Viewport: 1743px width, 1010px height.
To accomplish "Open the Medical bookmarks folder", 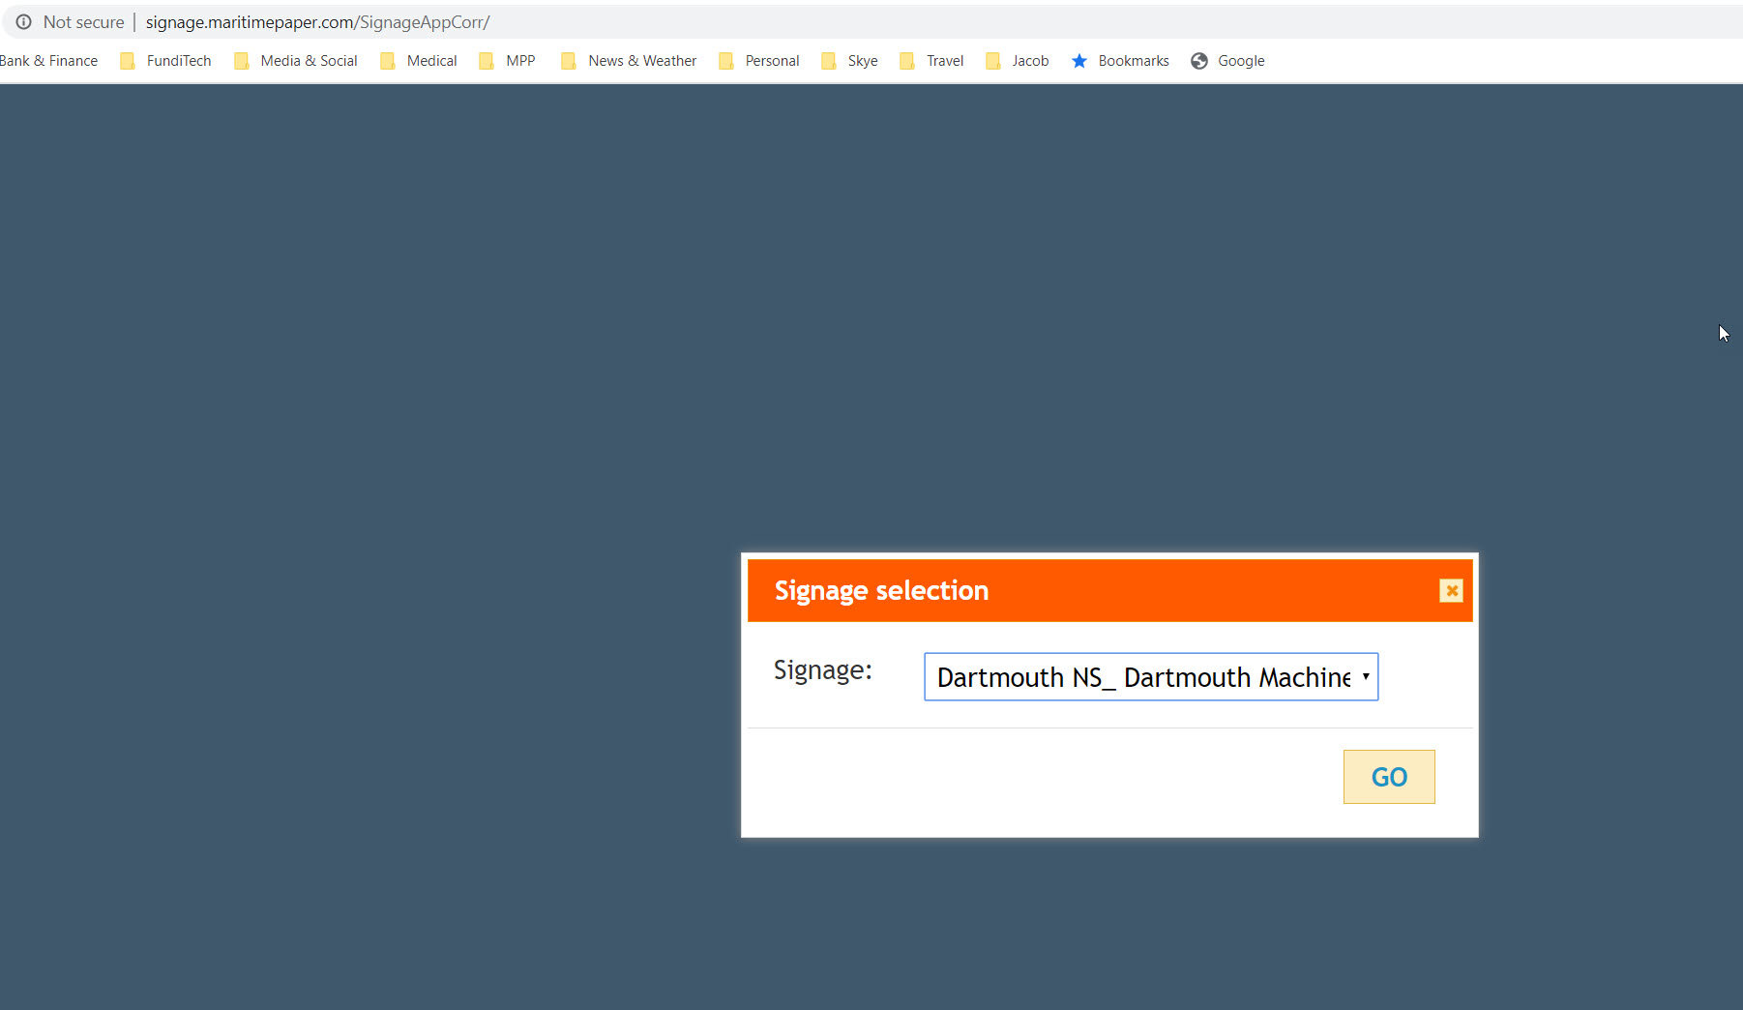I will [x=419, y=61].
